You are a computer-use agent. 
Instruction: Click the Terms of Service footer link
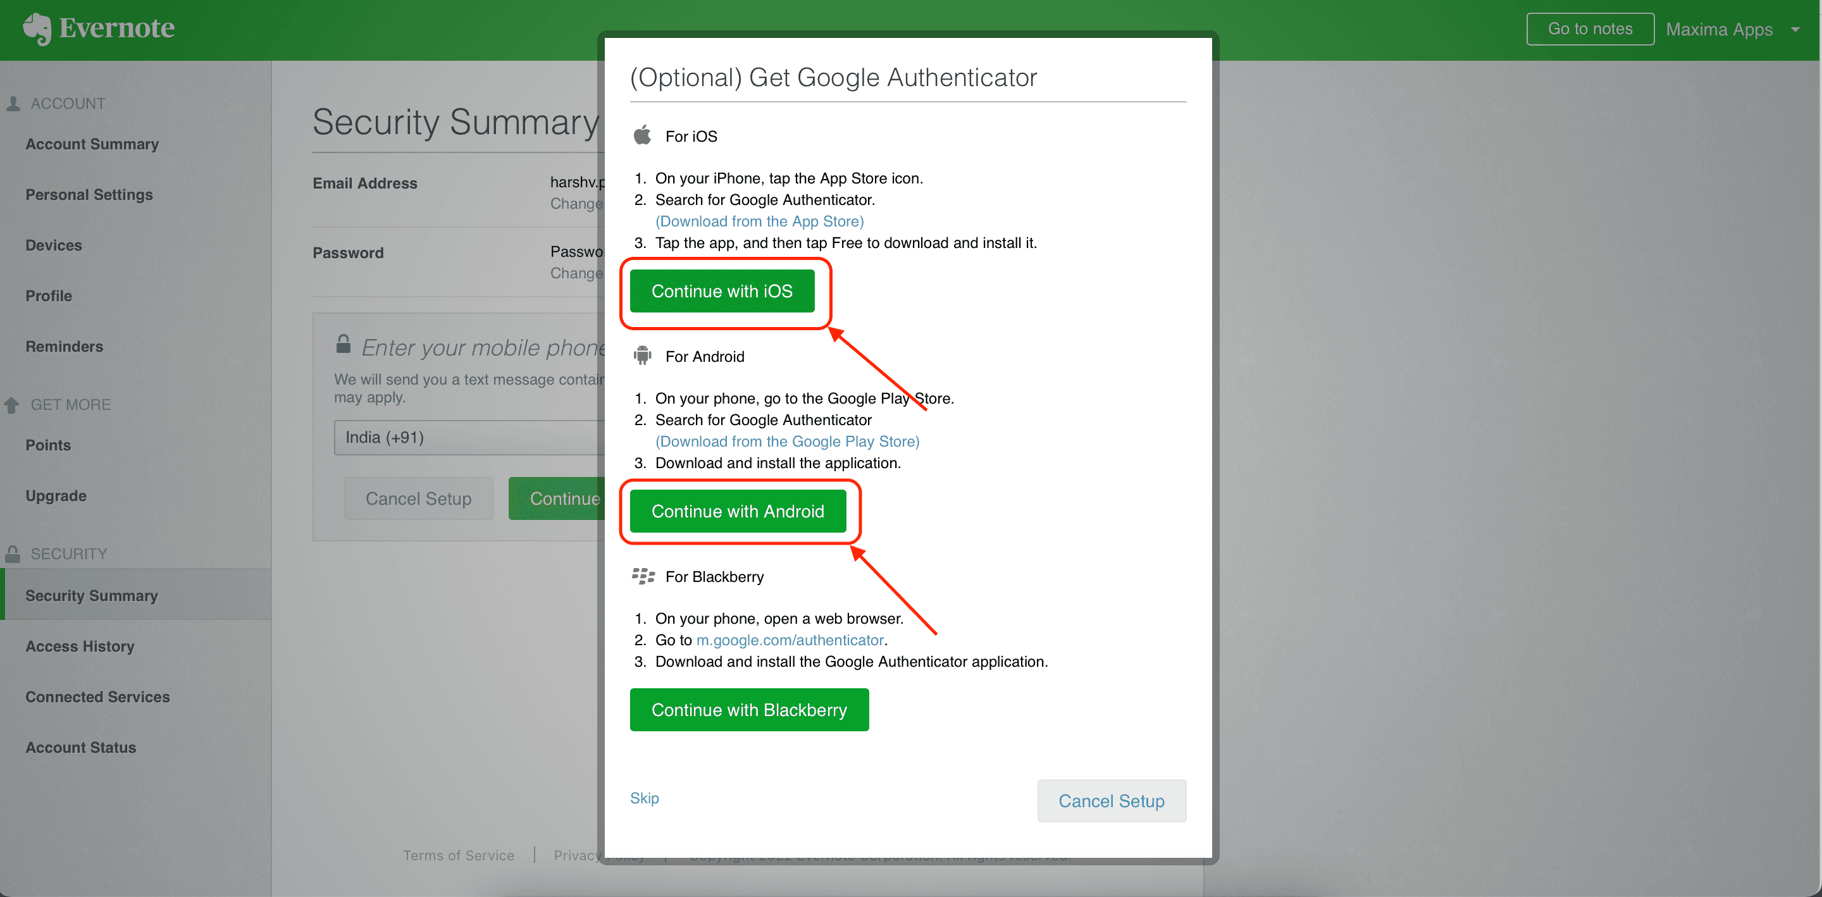458,855
